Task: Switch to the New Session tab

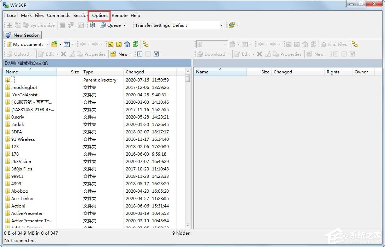Action: pos(23,35)
